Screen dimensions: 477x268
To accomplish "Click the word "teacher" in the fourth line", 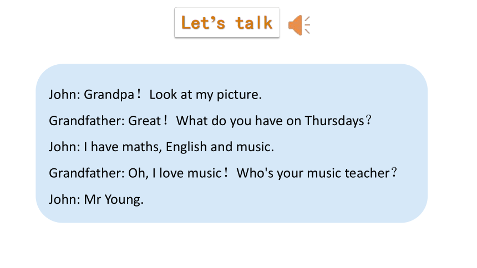I will 367,173.
